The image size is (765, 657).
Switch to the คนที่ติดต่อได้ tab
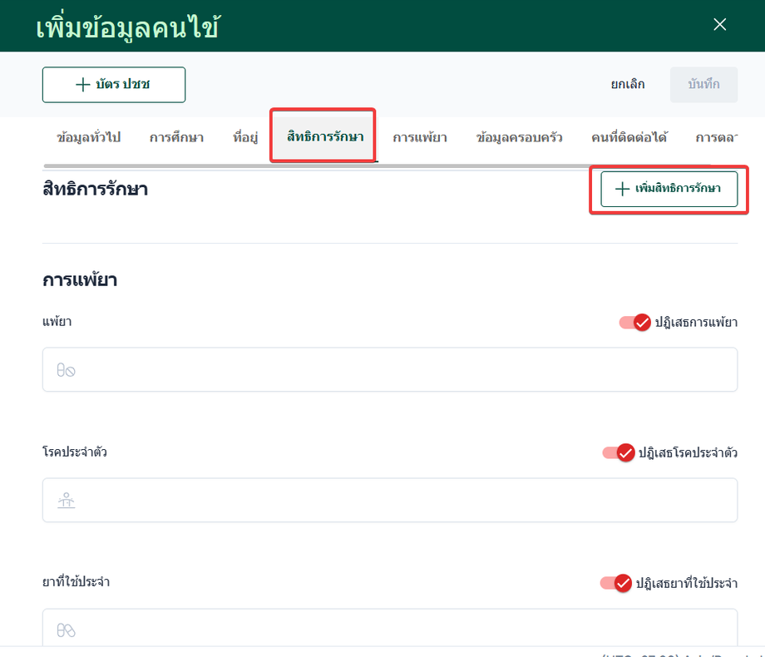point(629,137)
